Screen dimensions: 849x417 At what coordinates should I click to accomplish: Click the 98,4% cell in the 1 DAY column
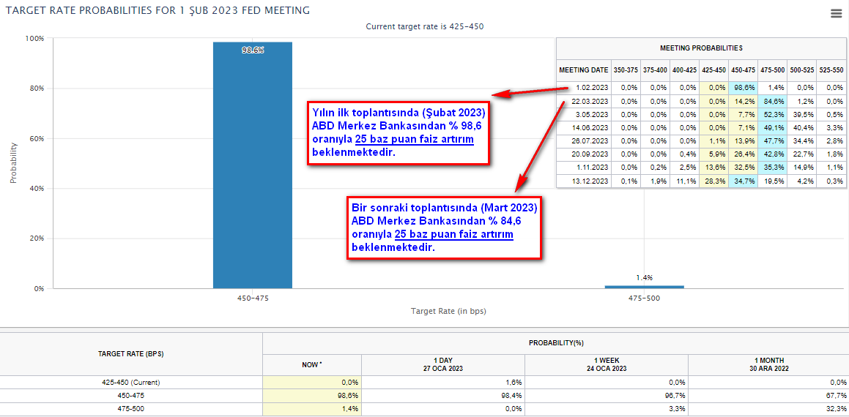click(x=443, y=396)
